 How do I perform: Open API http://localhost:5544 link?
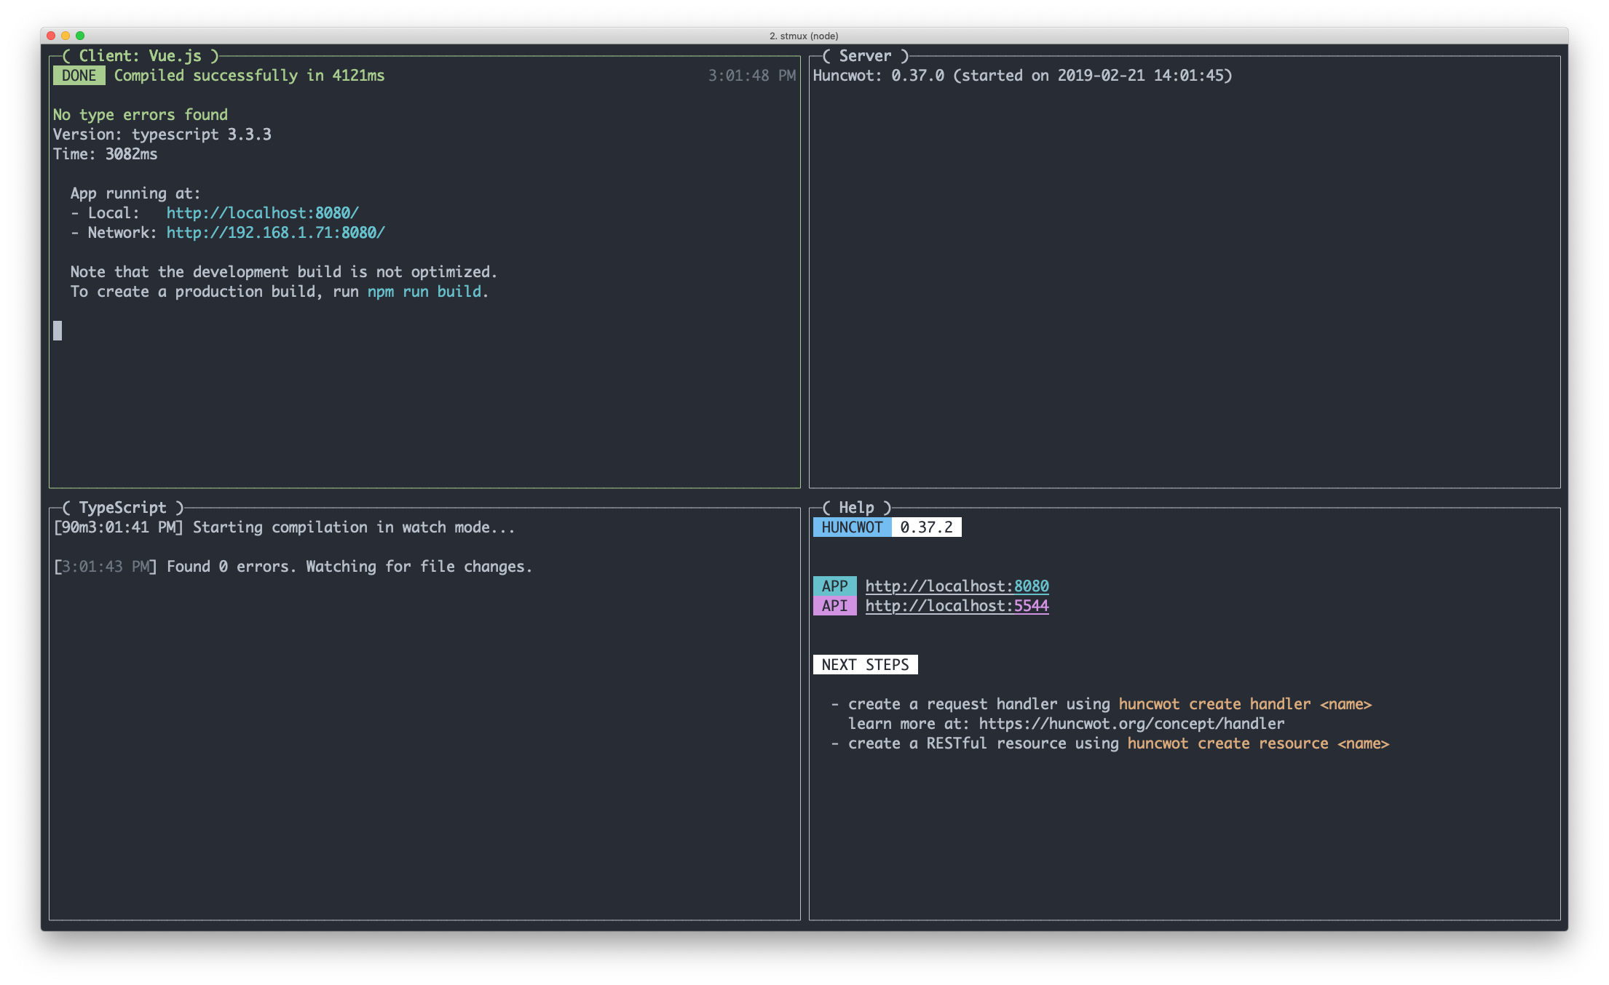coord(957,606)
